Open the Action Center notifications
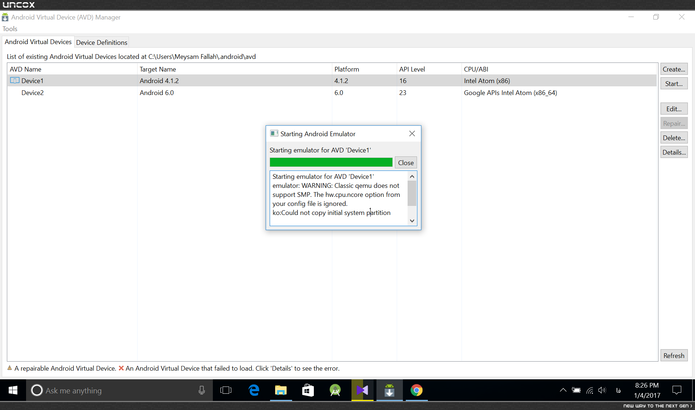The height and width of the screenshot is (410, 695). coord(677,390)
